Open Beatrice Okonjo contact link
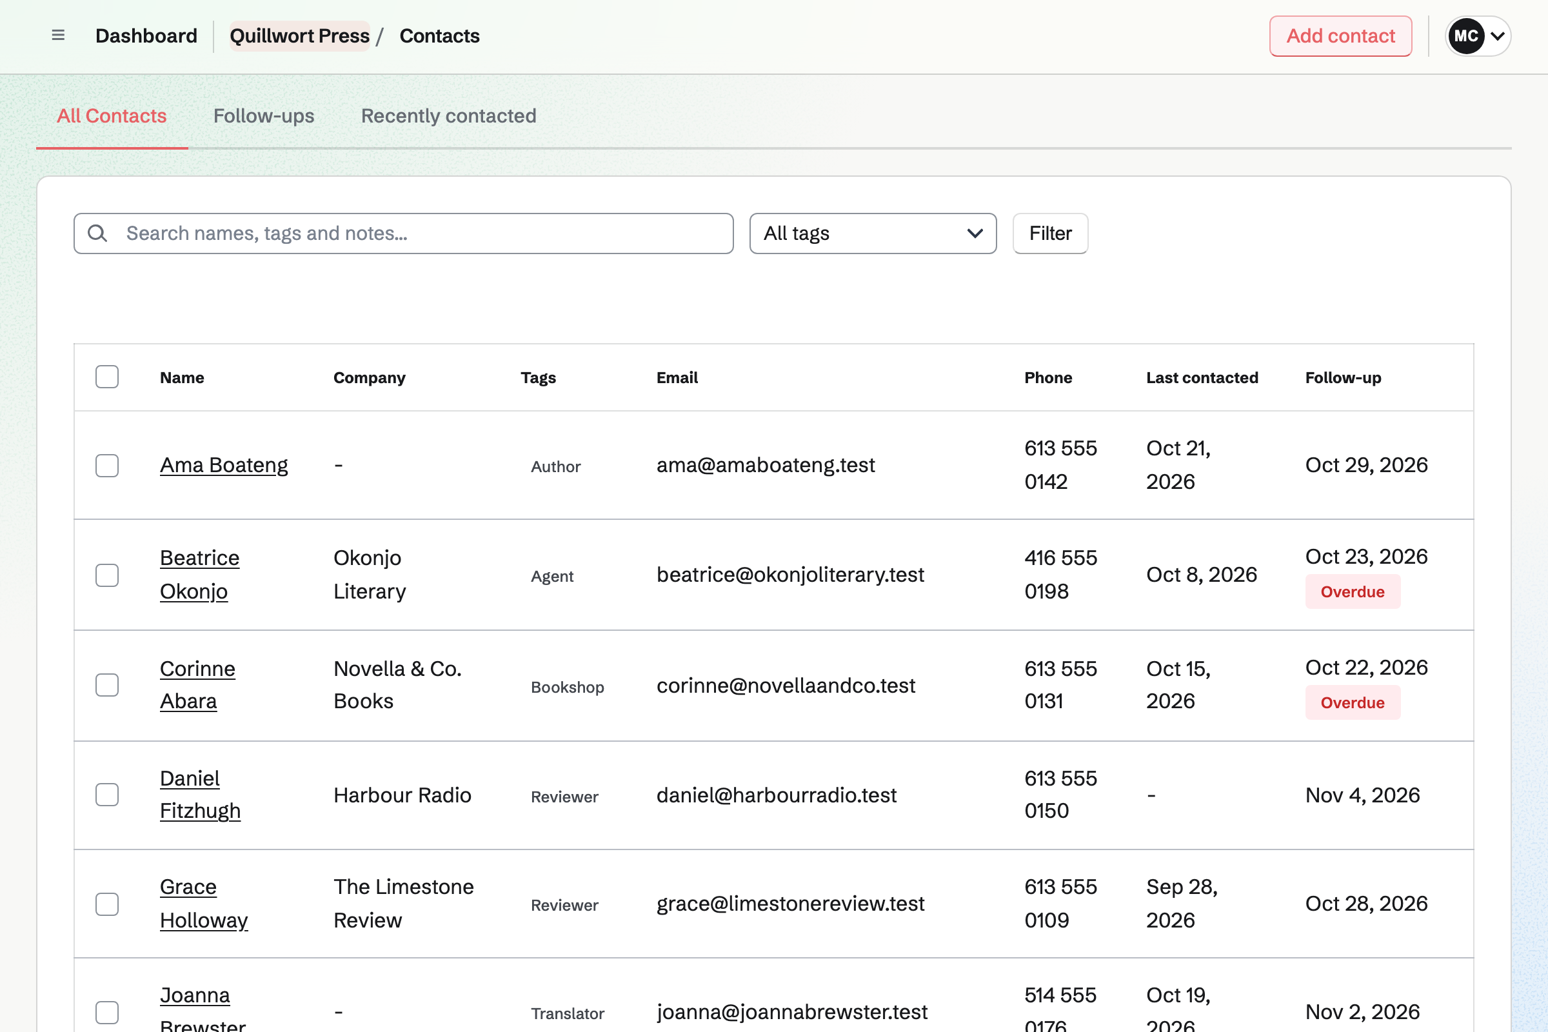This screenshot has width=1548, height=1032. click(200, 575)
